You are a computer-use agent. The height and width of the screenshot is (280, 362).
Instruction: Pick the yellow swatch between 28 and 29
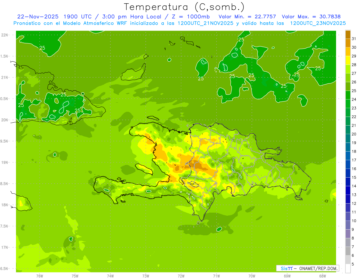[x=348, y=60]
